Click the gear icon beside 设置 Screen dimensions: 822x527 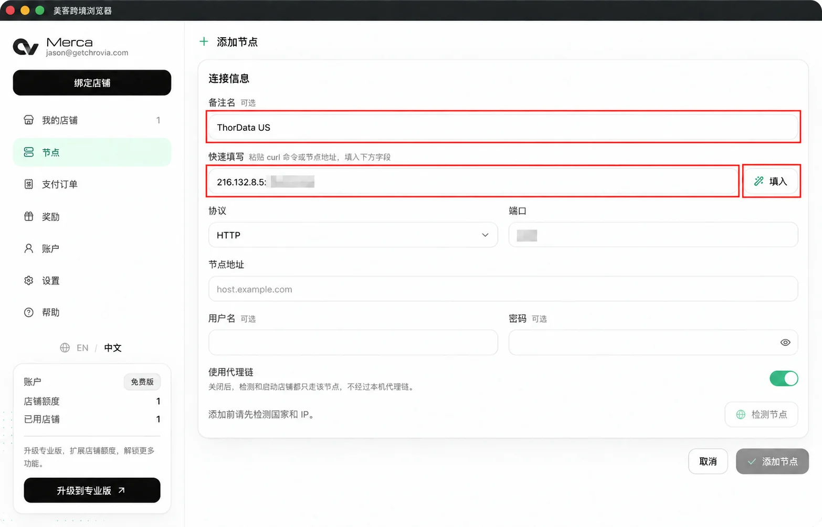point(29,280)
